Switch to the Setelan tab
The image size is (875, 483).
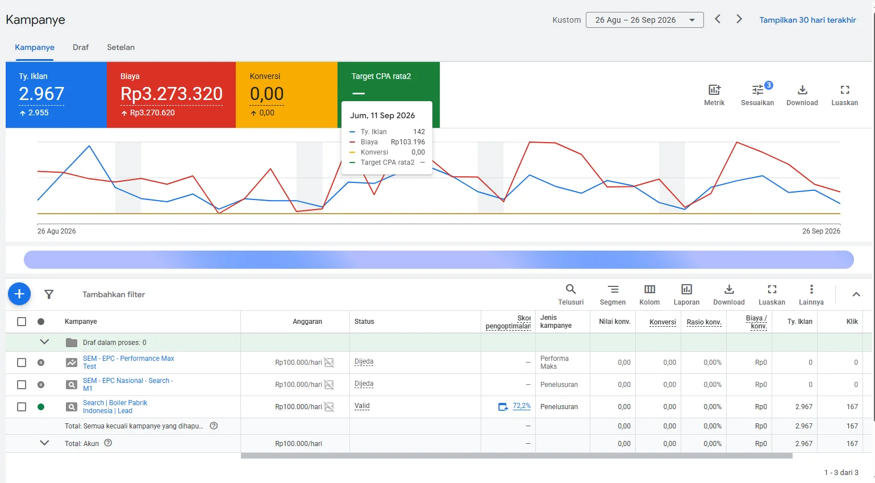pyautogui.click(x=121, y=47)
